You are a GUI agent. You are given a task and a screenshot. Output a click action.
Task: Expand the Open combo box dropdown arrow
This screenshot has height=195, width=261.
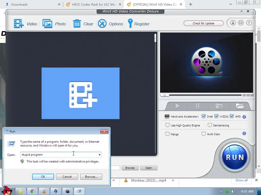99,155
